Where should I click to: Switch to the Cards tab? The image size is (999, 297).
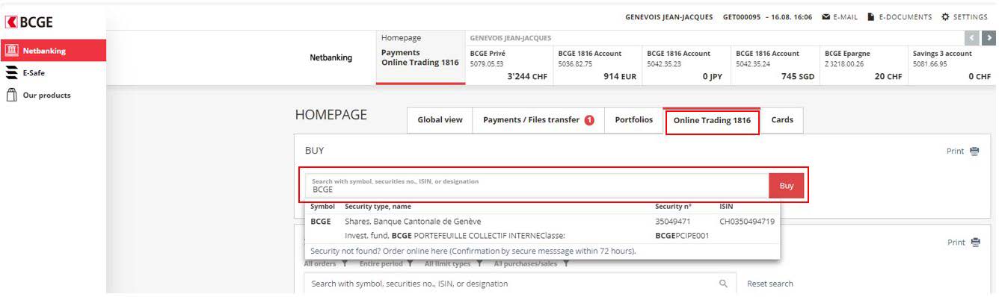(782, 119)
